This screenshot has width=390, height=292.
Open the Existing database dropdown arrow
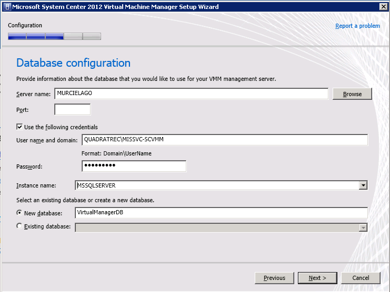point(363,227)
